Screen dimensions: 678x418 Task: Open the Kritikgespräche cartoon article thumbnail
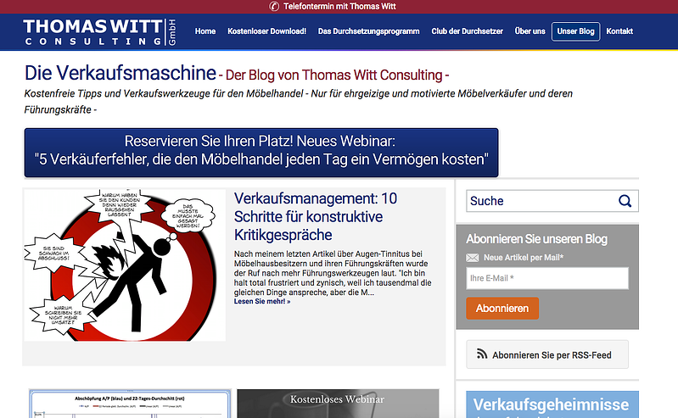click(125, 265)
